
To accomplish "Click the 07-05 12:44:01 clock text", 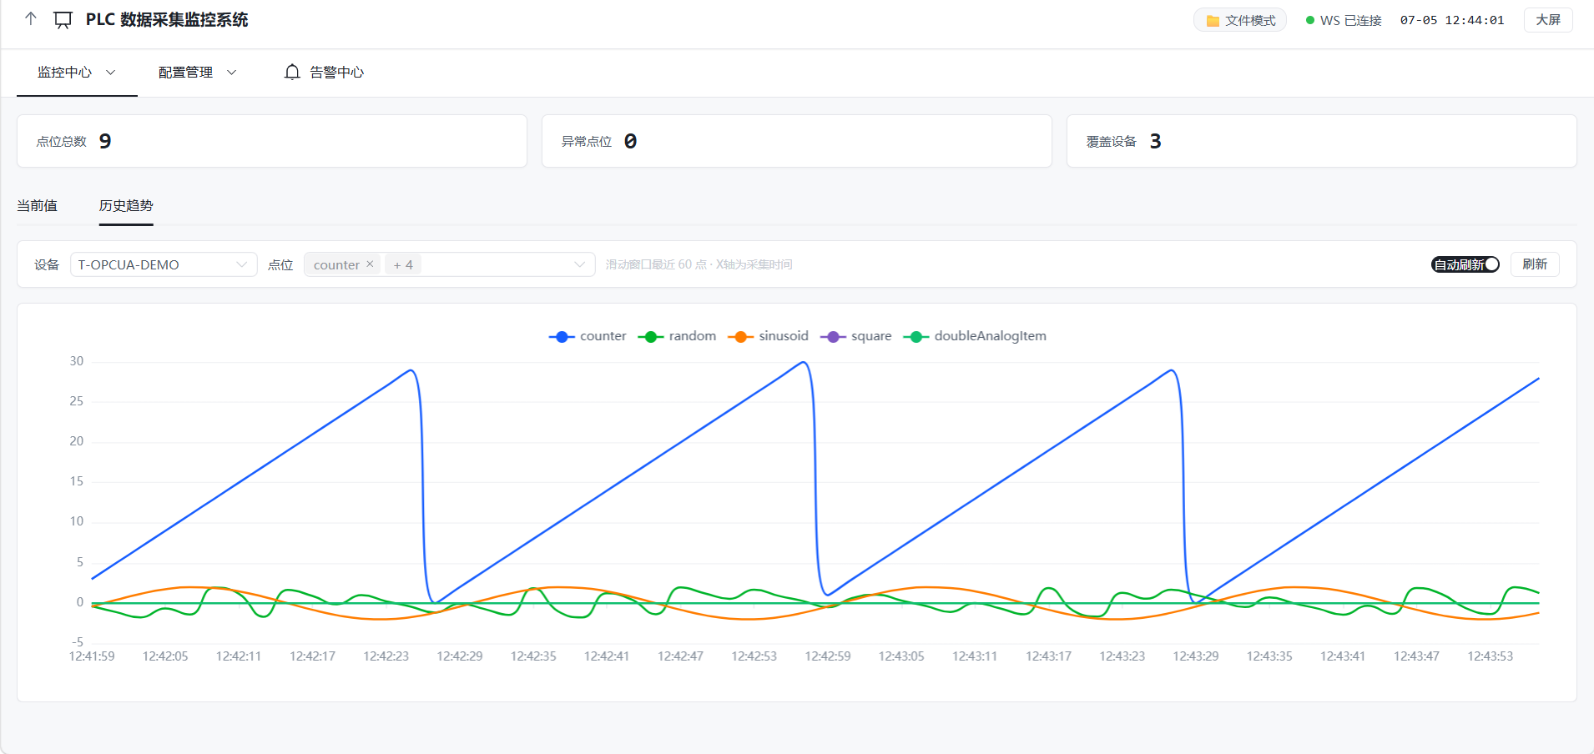I will [1452, 20].
